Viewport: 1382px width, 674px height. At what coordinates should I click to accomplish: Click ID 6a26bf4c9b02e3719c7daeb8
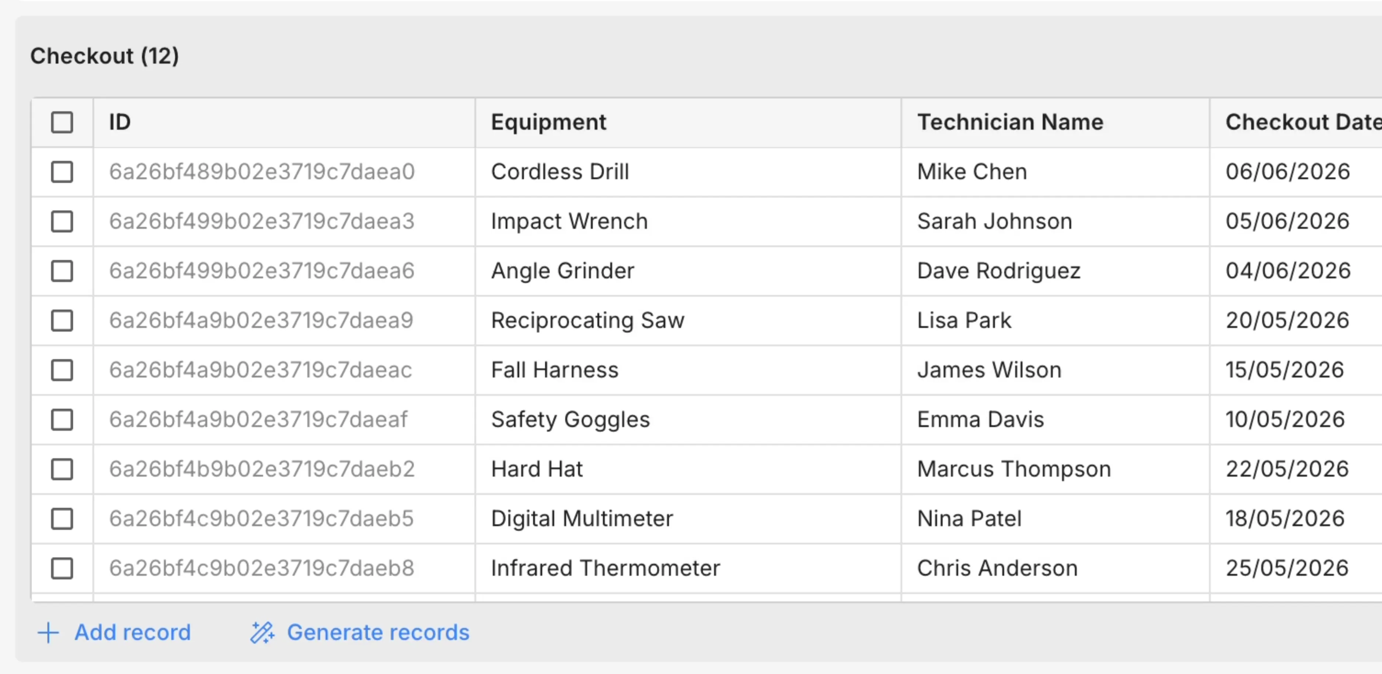click(x=262, y=568)
